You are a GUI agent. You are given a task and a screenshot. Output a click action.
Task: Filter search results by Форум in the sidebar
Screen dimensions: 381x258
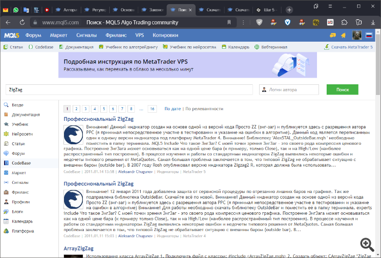18,153
